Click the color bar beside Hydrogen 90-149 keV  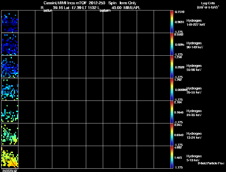tap(172, 44)
